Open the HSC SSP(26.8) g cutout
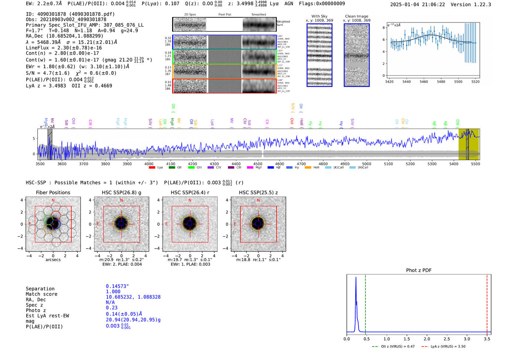The width and height of the screenshot is (517, 352). pos(121,224)
